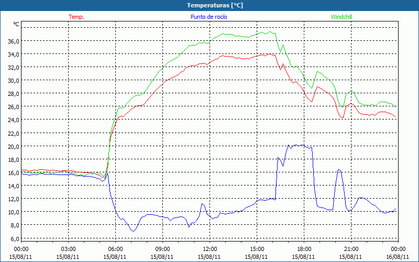The width and height of the screenshot is (419, 262).
Task: Click the 28,0 y-axis value
Action: pos(14,94)
